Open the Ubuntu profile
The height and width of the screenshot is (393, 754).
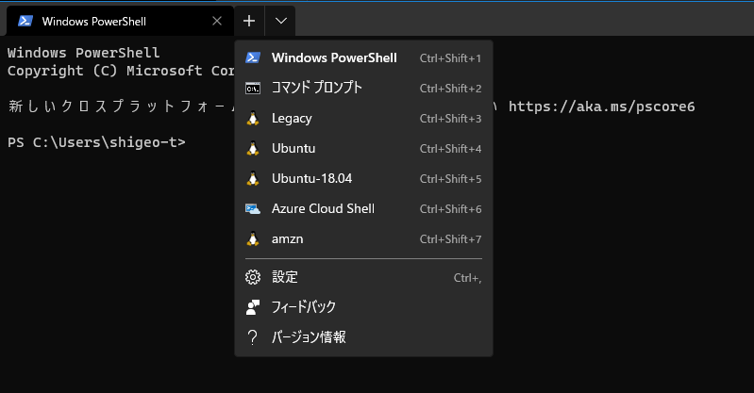pyautogui.click(x=363, y=149)
